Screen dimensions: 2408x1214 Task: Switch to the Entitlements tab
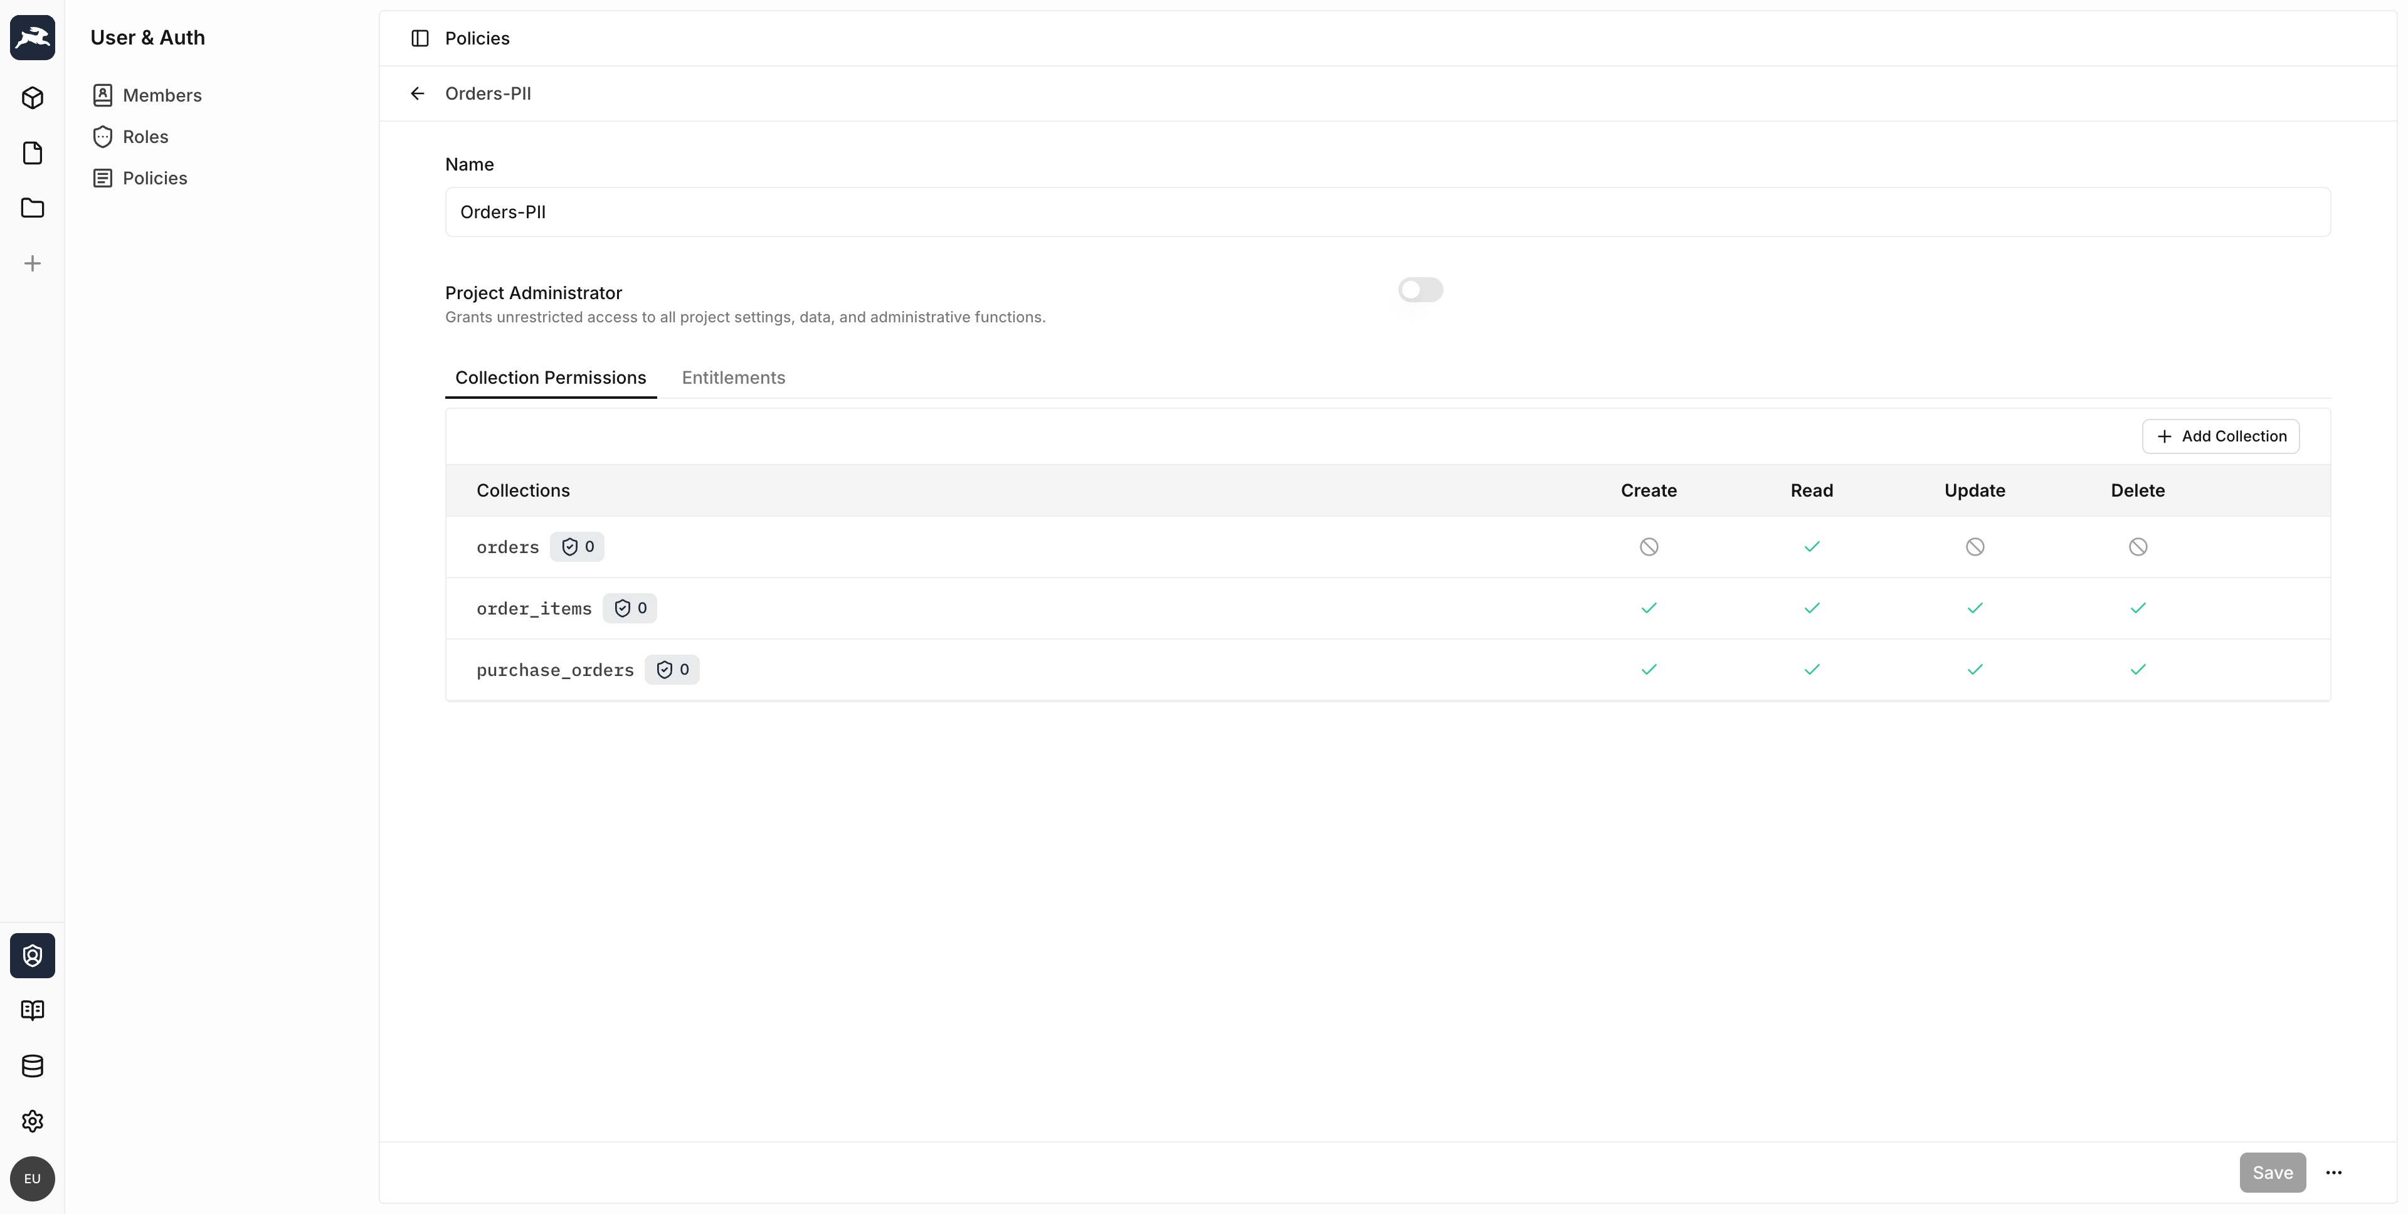[733, 377]
